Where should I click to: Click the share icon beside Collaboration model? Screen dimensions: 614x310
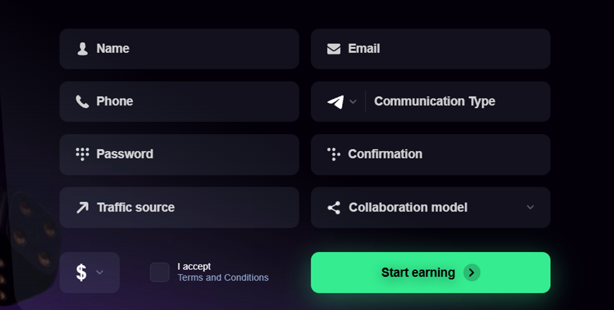(333, 208)
